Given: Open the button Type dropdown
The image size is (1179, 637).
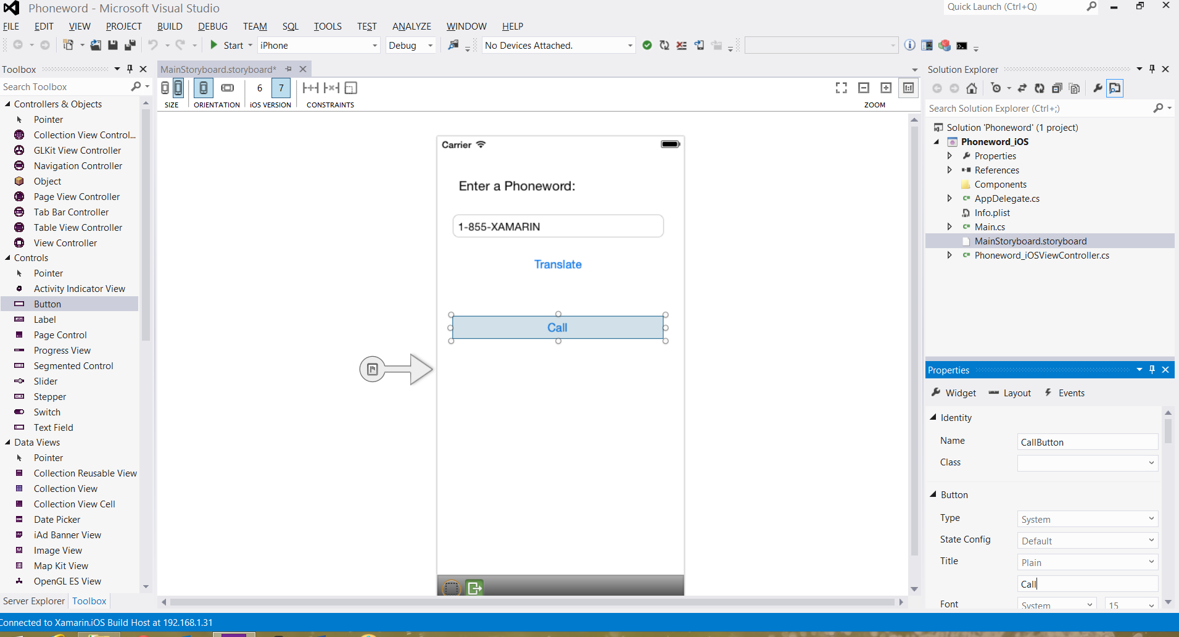Looking at the screenshot, I should tap(1087, 519).
